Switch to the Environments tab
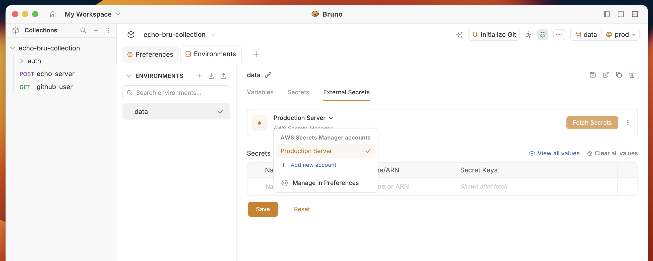 [211, 54]
